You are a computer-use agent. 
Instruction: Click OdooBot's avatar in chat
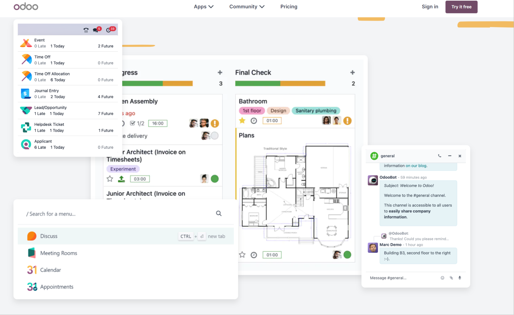(373, 180)
